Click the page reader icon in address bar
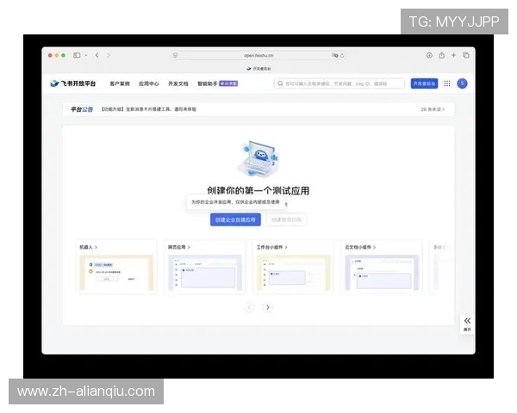 point(176,55)
